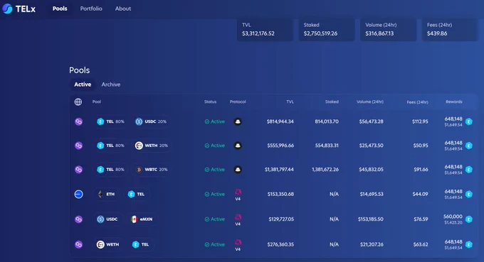Screen dimensions: 484x262
Task: Click the 554,833.31 staked value
Action: (327, 146)
